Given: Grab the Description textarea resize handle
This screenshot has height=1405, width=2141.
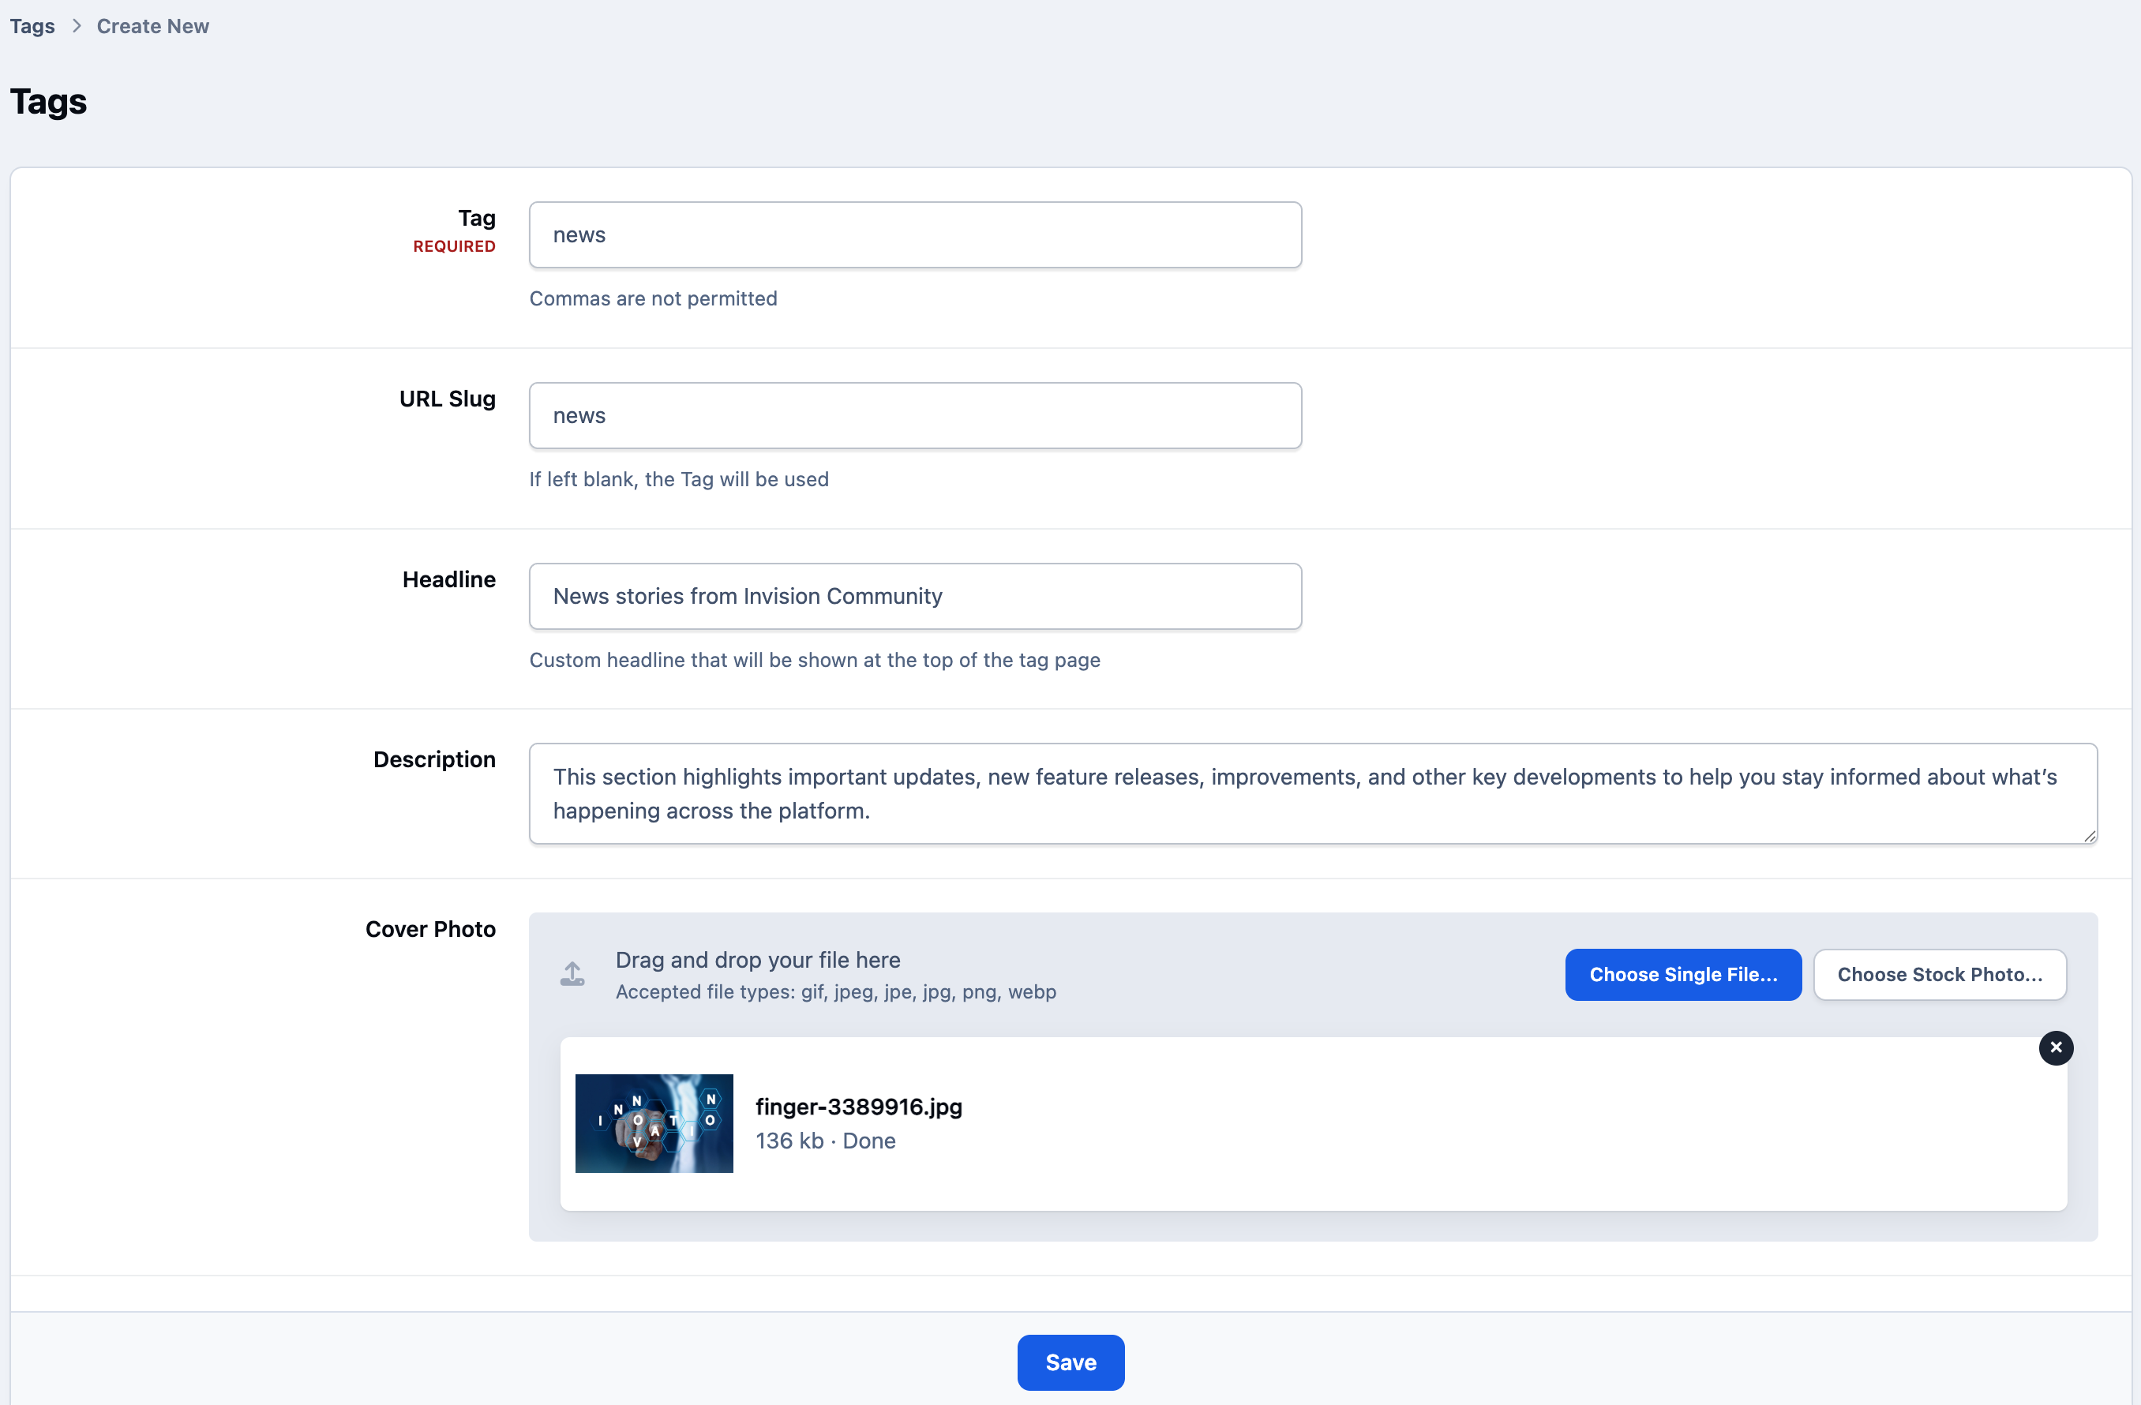Looking at the screenshot, I should point(2089,836).
